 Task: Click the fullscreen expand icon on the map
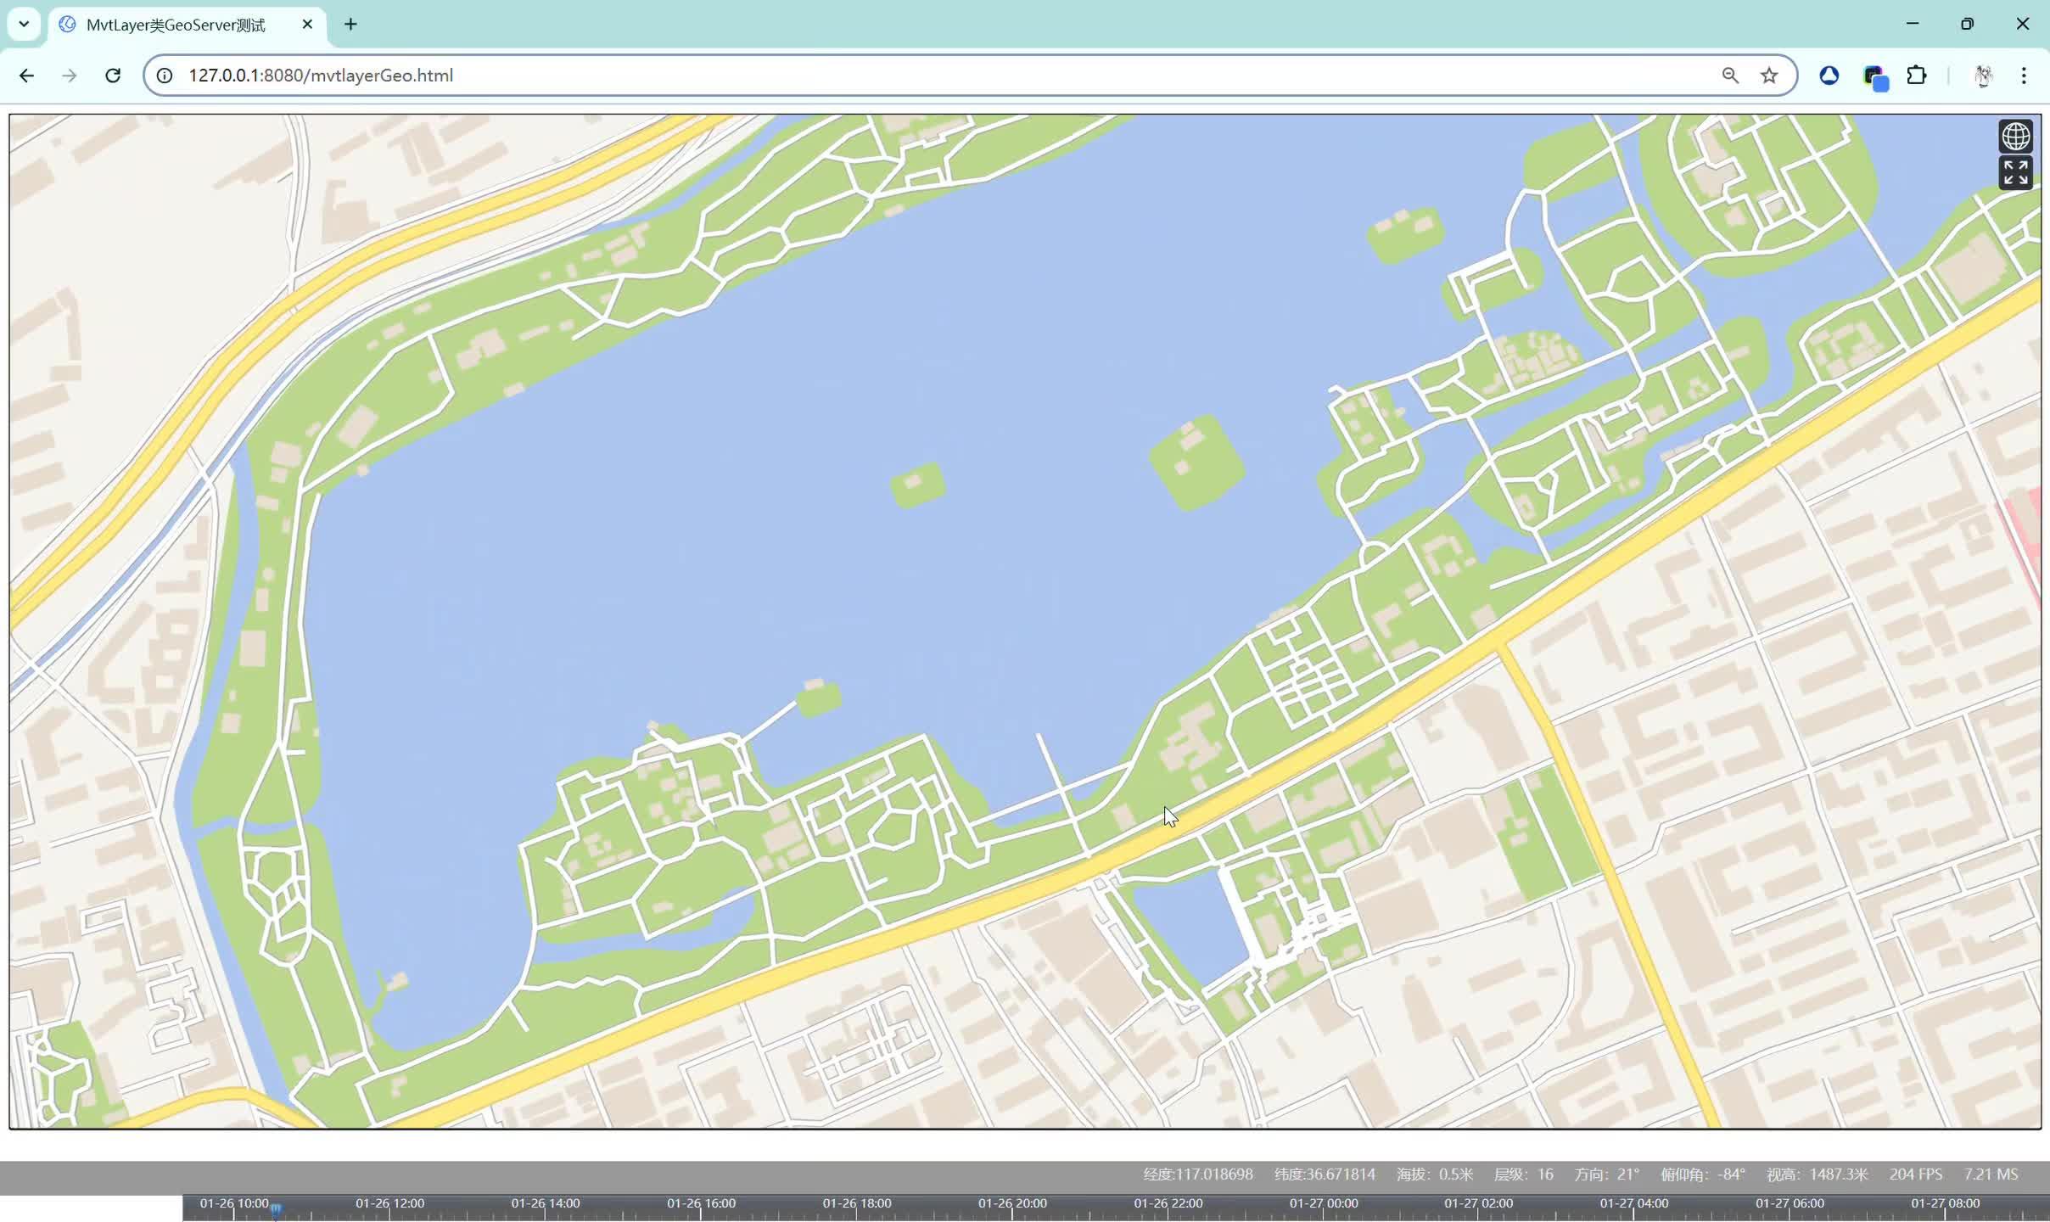click(2015, 172)
